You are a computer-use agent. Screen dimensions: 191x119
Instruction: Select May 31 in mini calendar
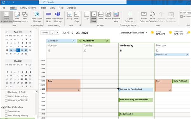click(10, 86)
